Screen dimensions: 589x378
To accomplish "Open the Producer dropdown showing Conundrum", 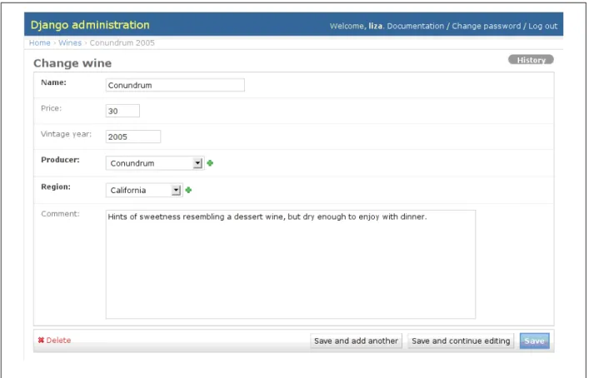I will coord(155,163).
